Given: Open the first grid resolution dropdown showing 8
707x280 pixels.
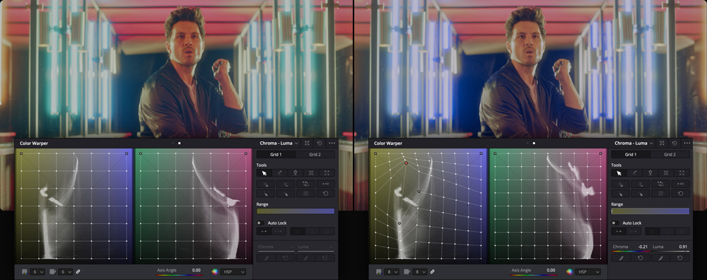Looking at the screenshot, I should tap(392, 272).
